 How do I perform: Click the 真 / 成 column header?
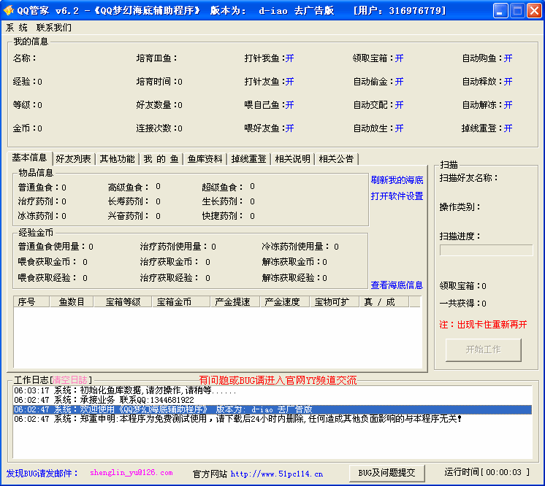click(x=384, y=302)
